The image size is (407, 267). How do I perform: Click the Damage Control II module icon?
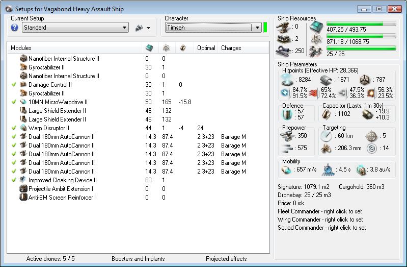click(x=23, y=84)
